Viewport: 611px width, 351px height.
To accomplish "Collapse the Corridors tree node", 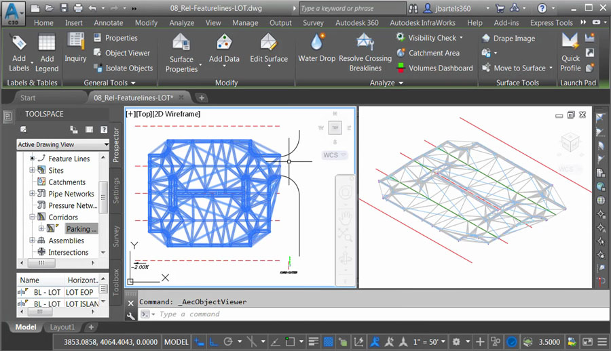I will [x=32, y=217].
